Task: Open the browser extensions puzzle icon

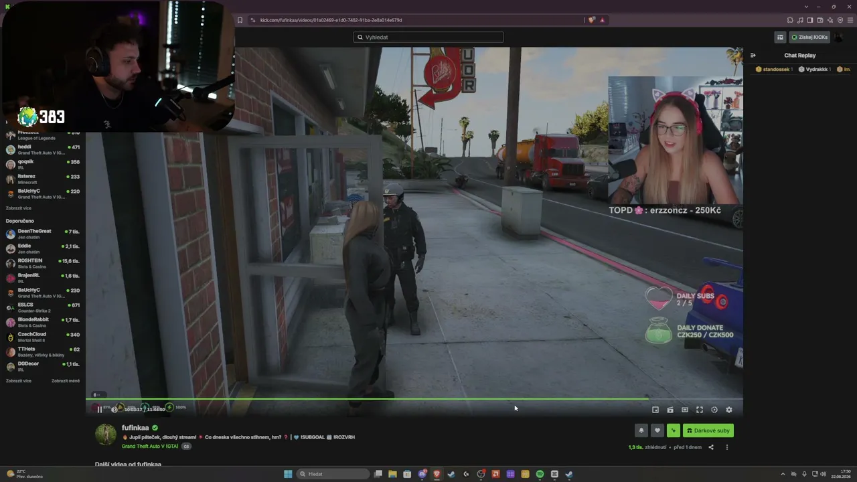Action: click(x=790, y=20)
